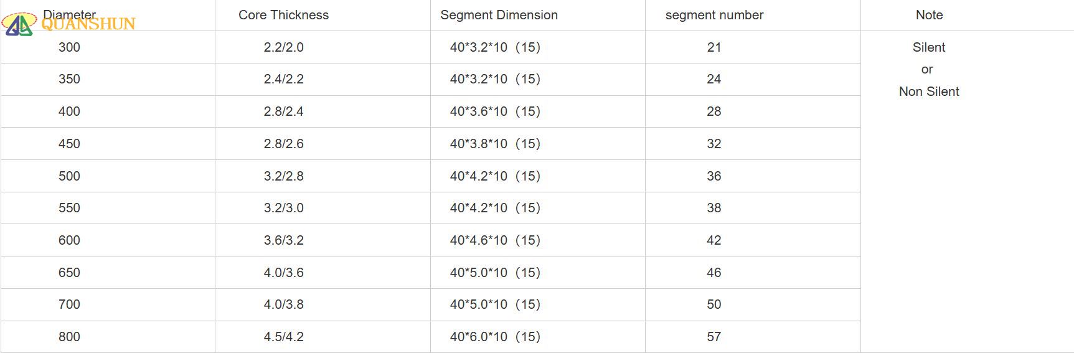The height and width of the screenshot is (353, 1074).
Task: Select the 300 diameter cell
Action: 69,47
